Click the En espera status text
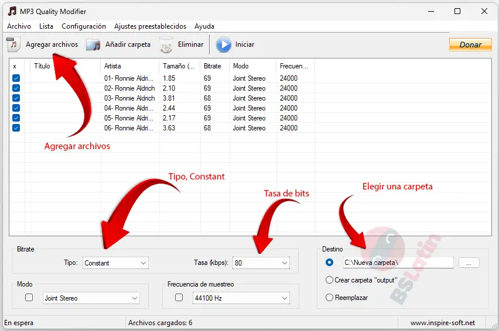Image resolution: width=499 pixels, height=331 pixels. pos(19,323)
